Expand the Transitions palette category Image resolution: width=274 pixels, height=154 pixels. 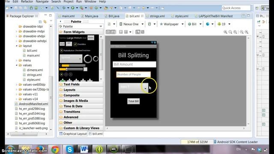pyautogui.click(x=81, y=112)
